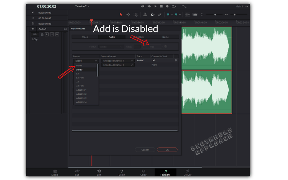Choose Adaptive 4 from the format list
288x180 pixels.
click(x=85, y=102)
